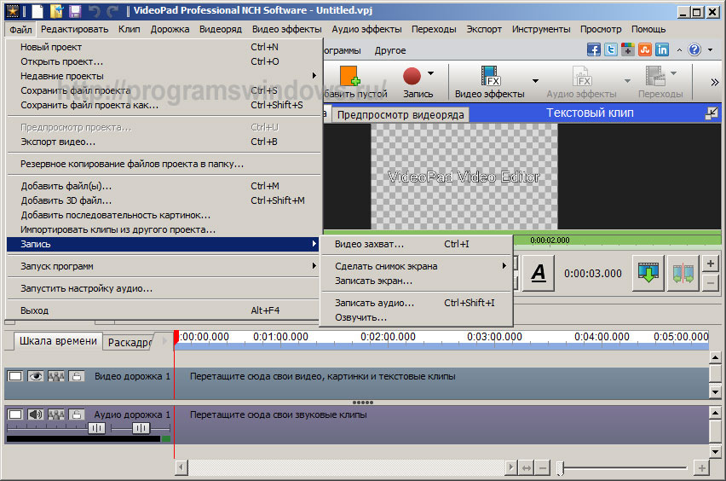Click the undo arrow in title bar
This screenshot has height=481, width=726.
[x=94, y=10]
